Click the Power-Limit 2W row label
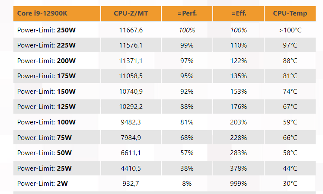This screenshot has width=323, height=194. pyautogui.click(x=42, y=184)
